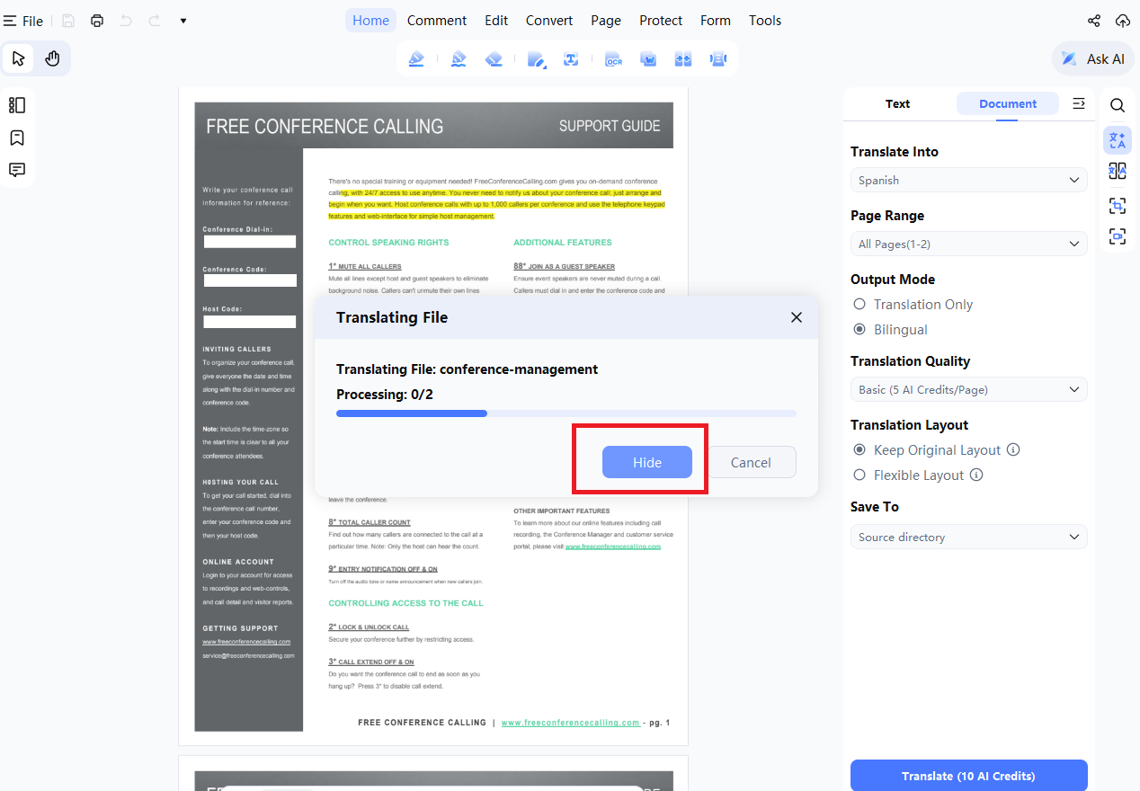This screenshot has height=791, width=1140.
Task: Click the active translate icon in right sidebar
Action: click(x=1118, y=140)
